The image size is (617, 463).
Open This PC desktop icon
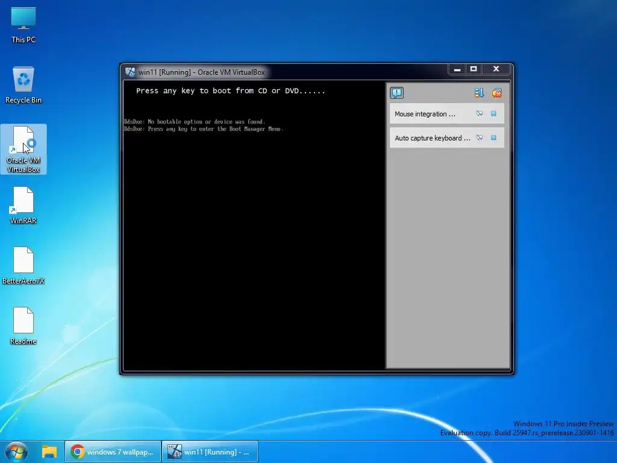point(23,25)
